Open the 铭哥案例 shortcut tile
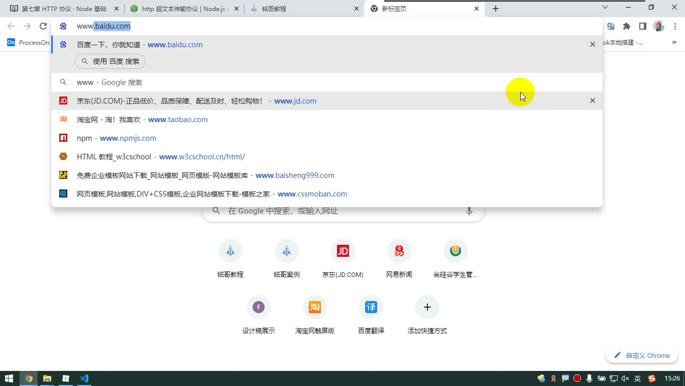This screenshot has height=386, width=685. tap(287, 259)
